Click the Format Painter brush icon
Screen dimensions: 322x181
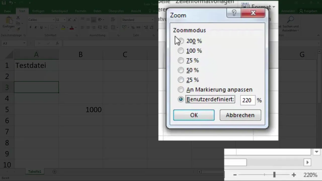pos(18,29)
